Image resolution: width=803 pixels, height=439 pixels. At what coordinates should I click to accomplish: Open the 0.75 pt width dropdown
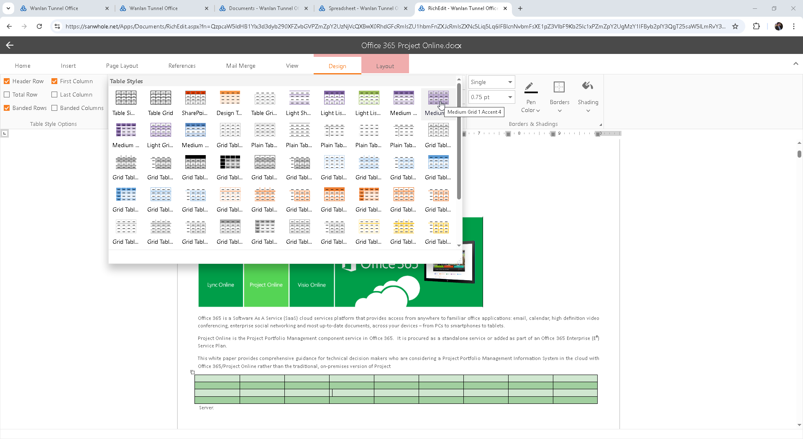pyautogui.click(x=491, y=97)
